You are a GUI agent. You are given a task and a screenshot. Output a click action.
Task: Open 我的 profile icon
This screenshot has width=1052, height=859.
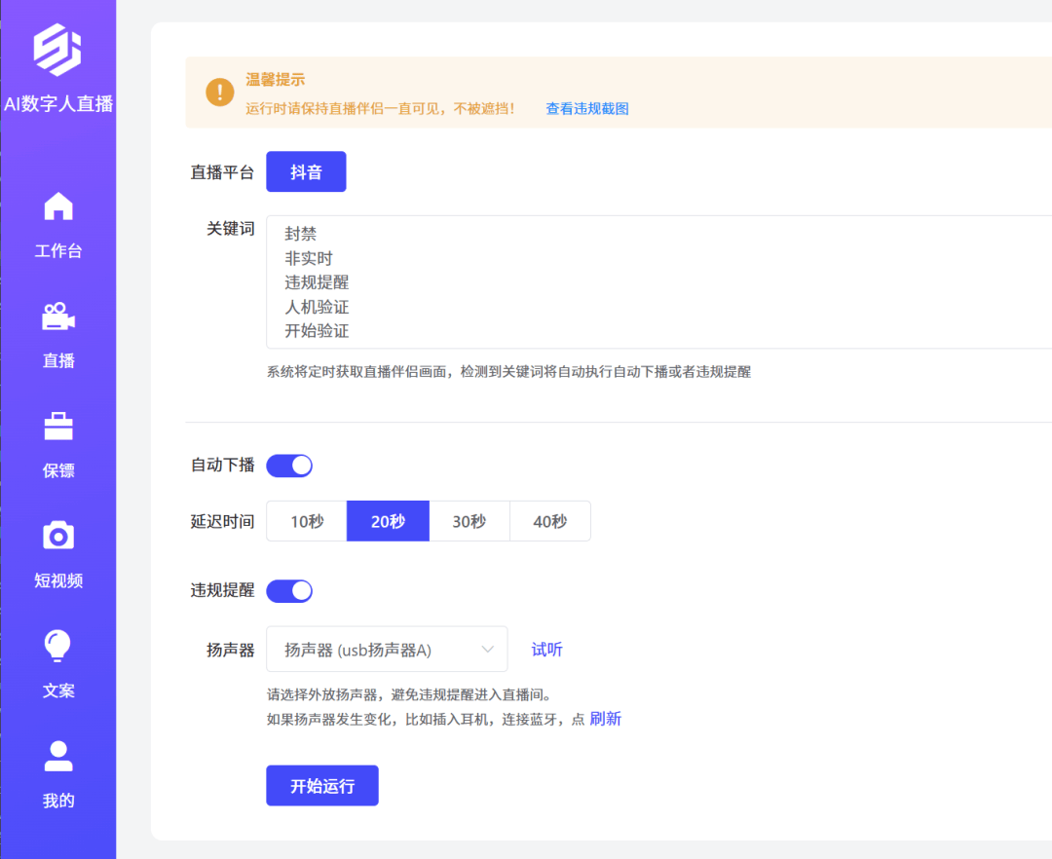tap(58, 756)
